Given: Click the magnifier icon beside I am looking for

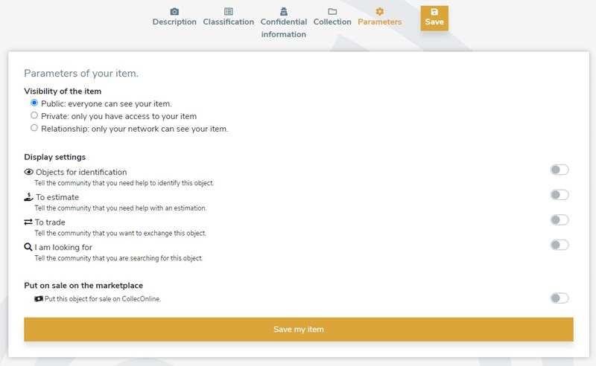Looking at the screenshot, I should click(x=28, y=247).
